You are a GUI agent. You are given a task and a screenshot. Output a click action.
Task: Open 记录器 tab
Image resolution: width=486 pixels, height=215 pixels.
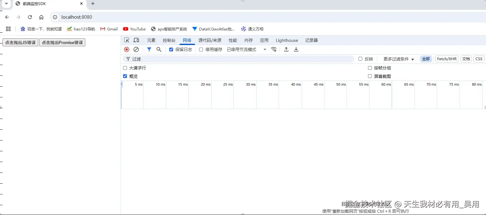(311, 40)
